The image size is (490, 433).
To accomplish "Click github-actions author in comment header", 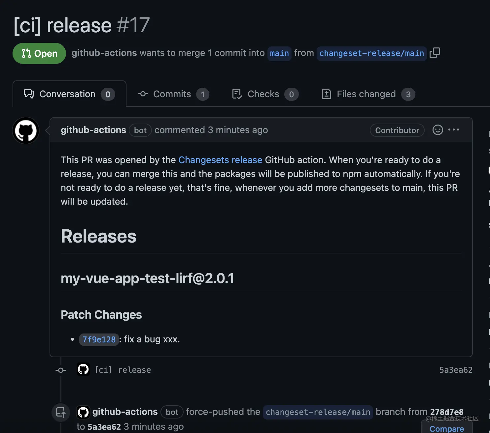I will [93, 130].
